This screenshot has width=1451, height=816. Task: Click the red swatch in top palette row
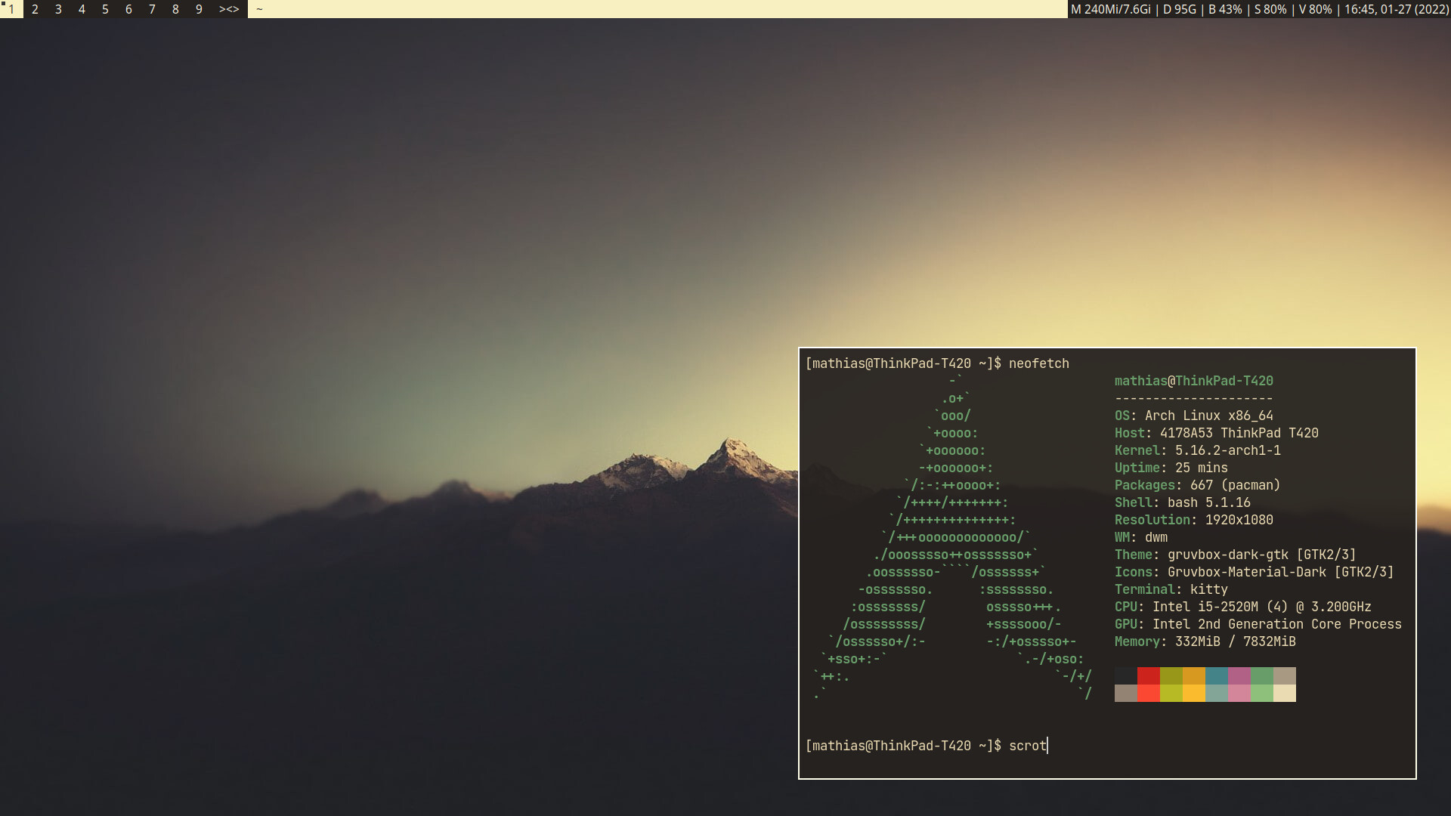(1149, 675)
